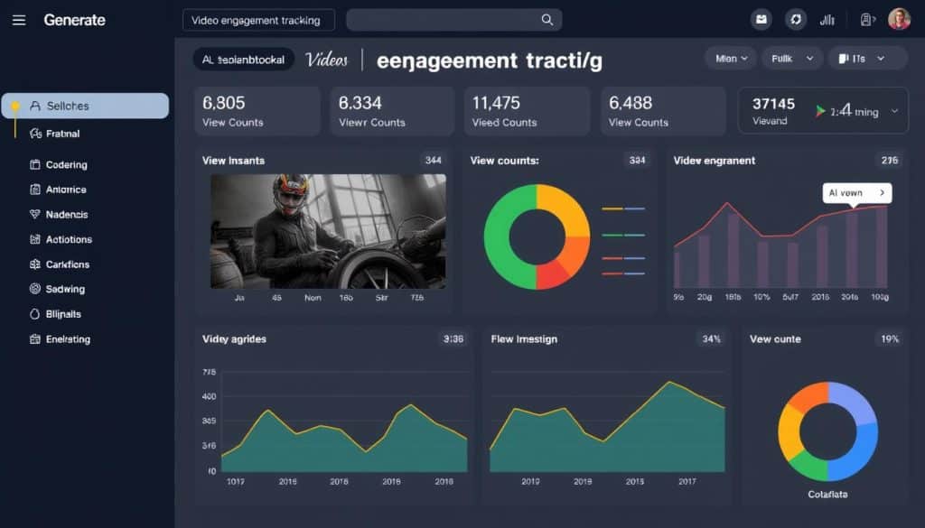
Task: Open the bar chart stats icon
Action: click(827, 20)
